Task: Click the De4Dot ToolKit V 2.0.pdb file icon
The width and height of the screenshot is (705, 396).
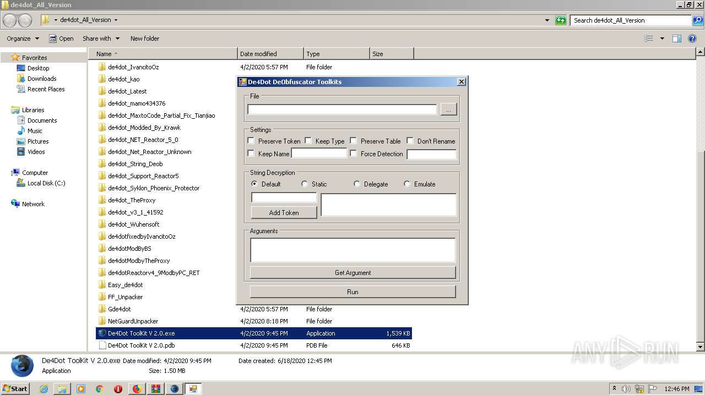Action: (102, 345)
